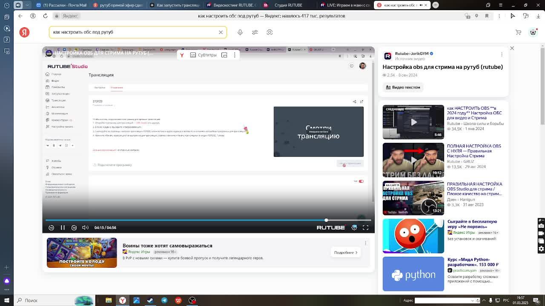Search by image with the camera icon
The height and width of the screenshot is (306, 545).
click(x=270, y=32)
